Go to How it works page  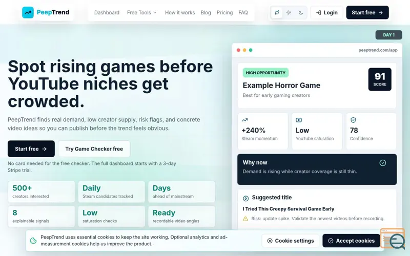[180, 12]
